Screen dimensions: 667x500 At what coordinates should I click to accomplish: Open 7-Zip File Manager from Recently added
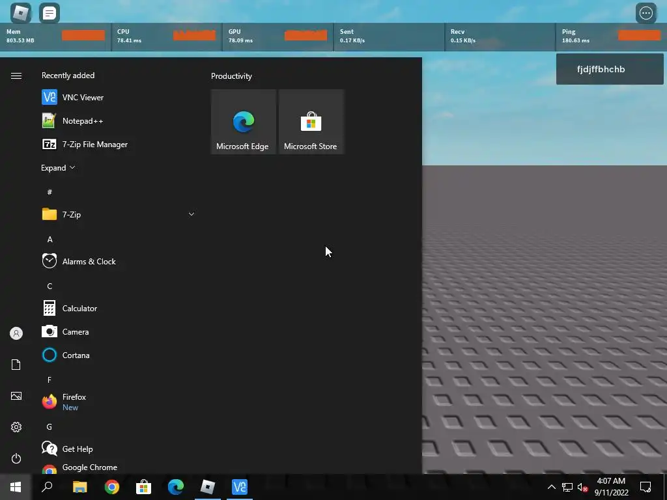coord(119,144)
